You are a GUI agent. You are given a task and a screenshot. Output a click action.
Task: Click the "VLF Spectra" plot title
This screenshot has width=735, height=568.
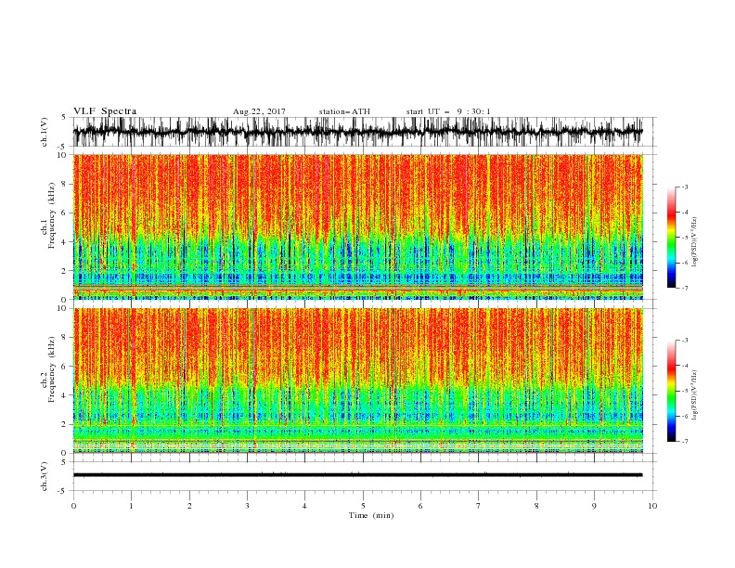point(105,111)
